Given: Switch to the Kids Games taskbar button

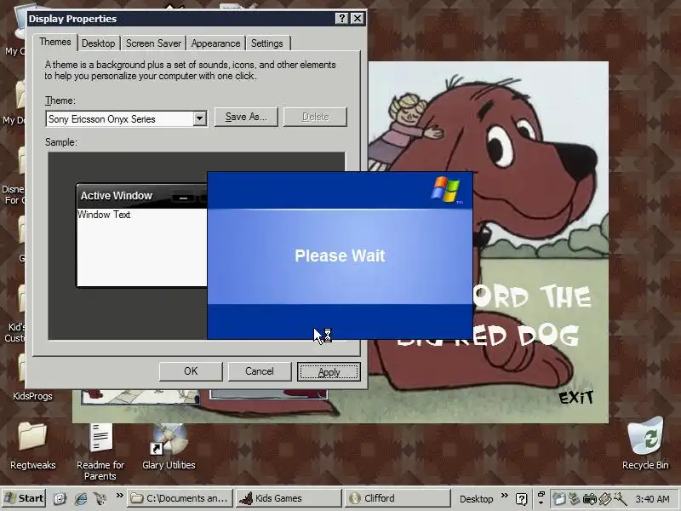Looking at the screenshot, I should pos(289,498).
